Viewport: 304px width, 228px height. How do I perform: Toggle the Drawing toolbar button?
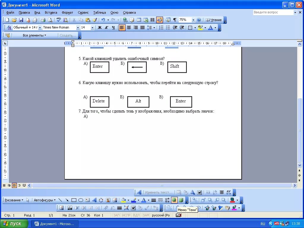tap(159, 20)
